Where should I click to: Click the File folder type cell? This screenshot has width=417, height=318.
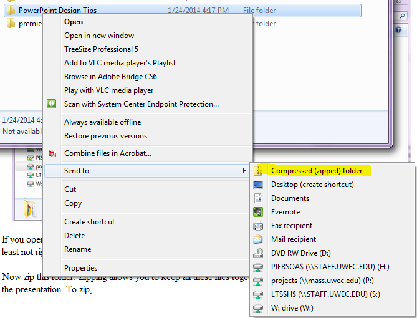[259, 11]
